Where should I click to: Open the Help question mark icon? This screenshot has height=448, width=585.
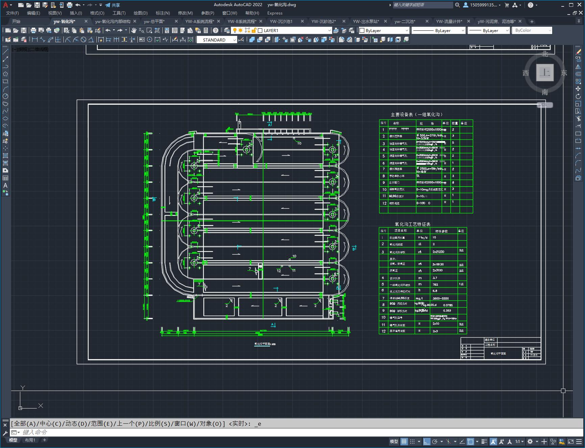[216, 30]
